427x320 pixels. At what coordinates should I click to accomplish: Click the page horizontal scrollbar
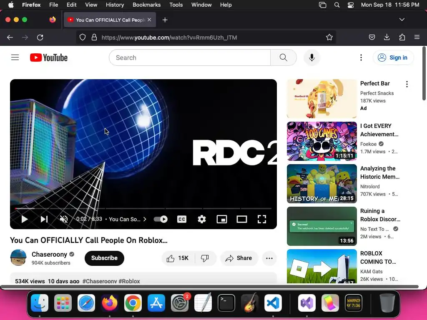[x=210, y=287]
